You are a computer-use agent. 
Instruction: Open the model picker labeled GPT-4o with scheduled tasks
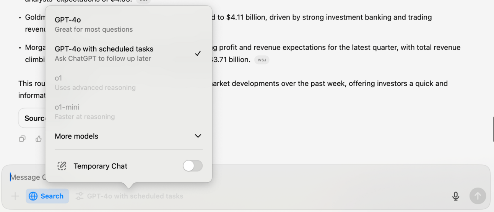129,196
